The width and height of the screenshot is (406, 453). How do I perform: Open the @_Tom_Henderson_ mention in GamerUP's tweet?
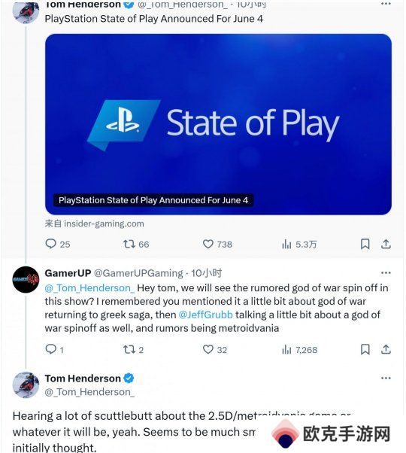click(89, 288)
